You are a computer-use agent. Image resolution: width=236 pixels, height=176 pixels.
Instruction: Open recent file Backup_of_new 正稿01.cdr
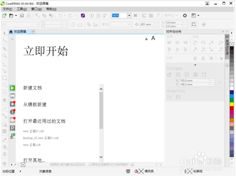pos(41,138)
